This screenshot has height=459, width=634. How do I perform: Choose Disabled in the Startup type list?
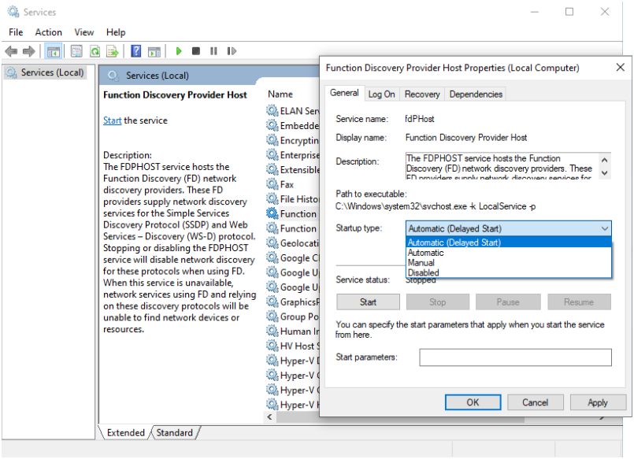tap(424, 273)
